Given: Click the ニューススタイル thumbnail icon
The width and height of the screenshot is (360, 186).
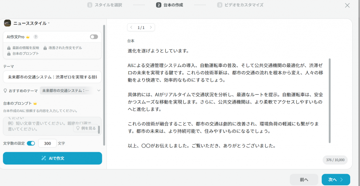Looking at the screenshot, I should click(x=7, y=23).
